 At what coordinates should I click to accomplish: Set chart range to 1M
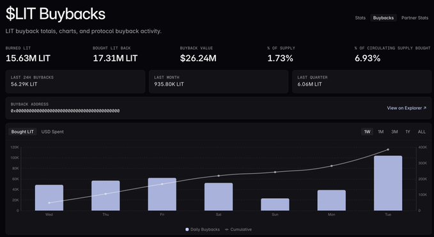(x=381, y=132)
